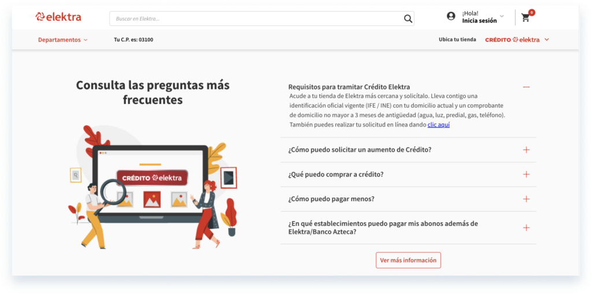The image size is (592, 294).
Task: Click the Crédito Elektra logo in navigation bar
Action: [512, 40]
